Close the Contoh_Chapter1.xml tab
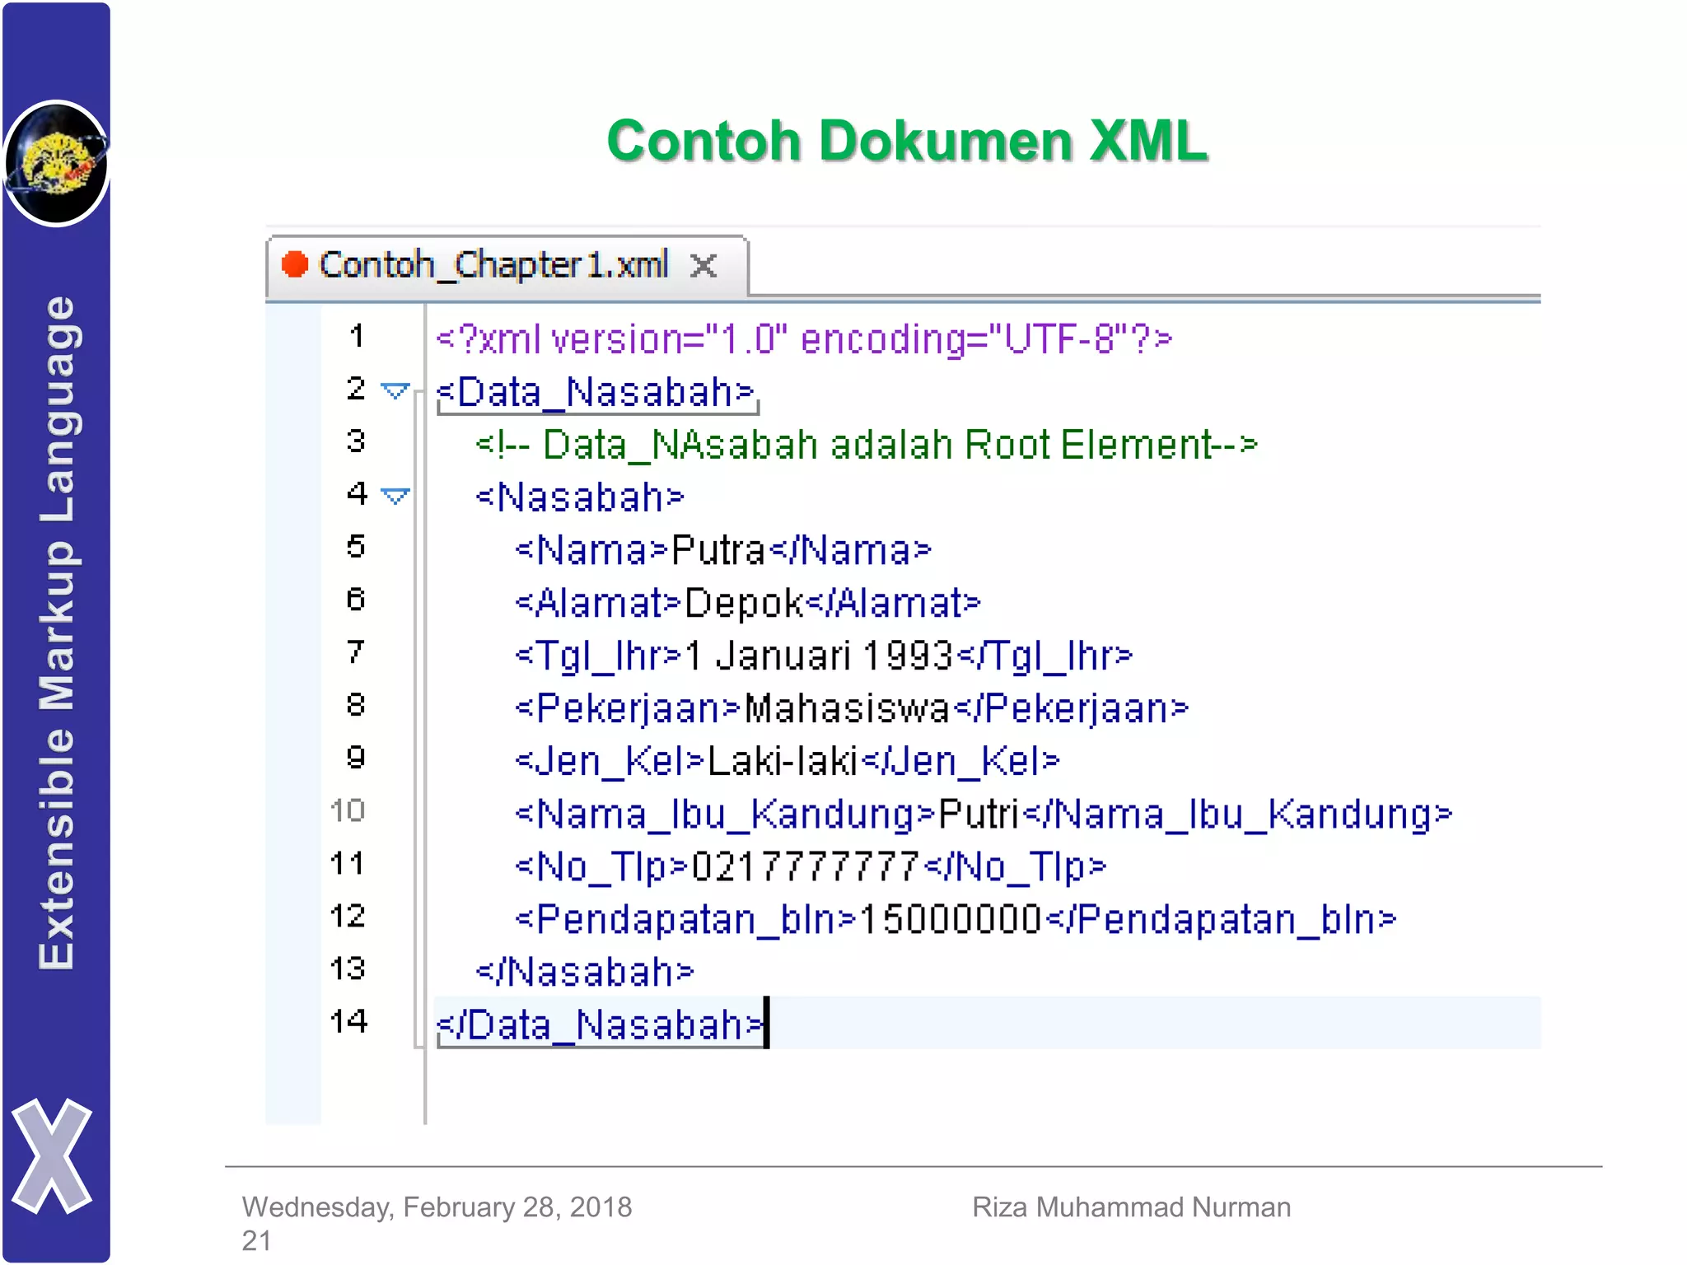This screenshot has height=1265, width=1687. [x=703, y=266]
